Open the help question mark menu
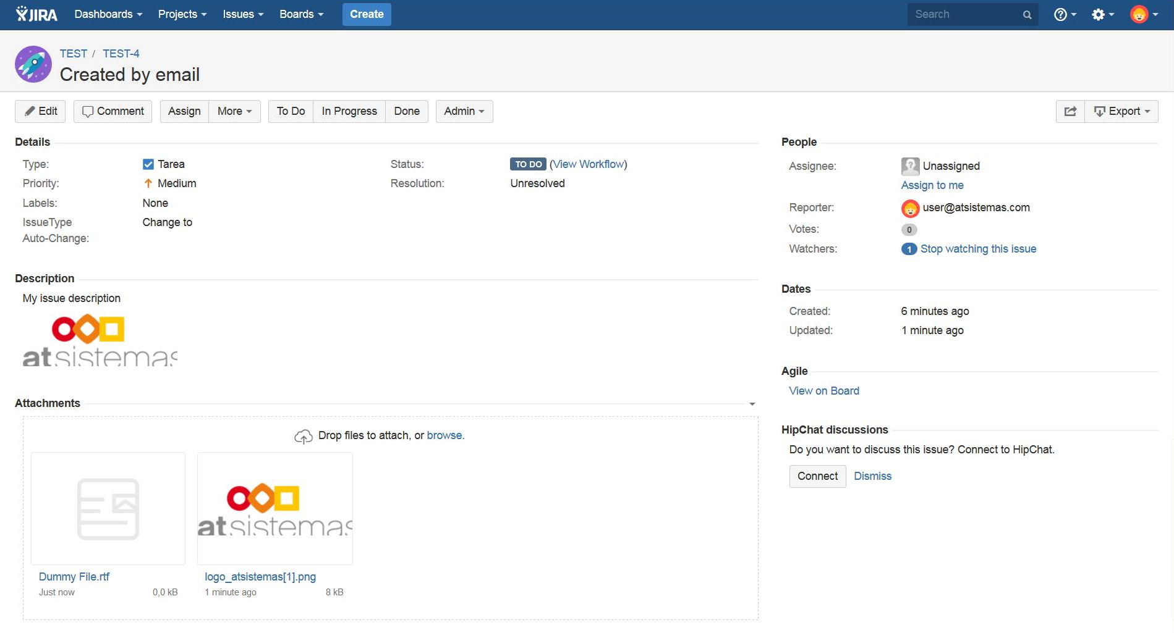 tap(1065, 14)
